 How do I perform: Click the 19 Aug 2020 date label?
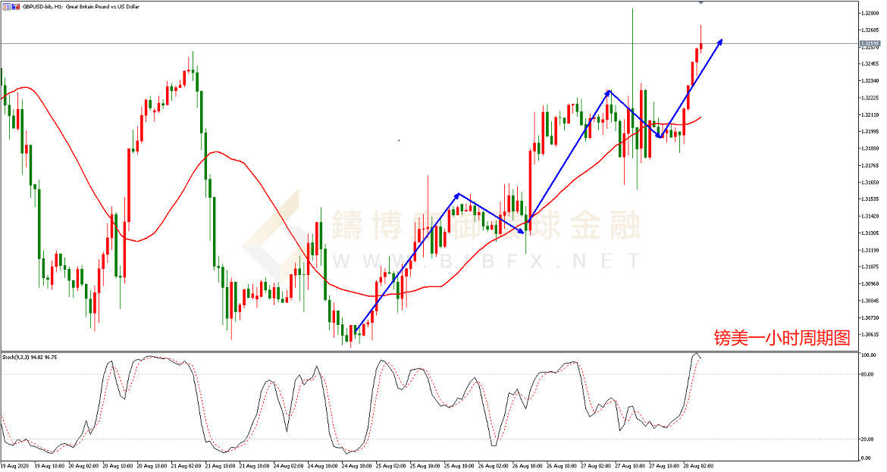(17, 466)
